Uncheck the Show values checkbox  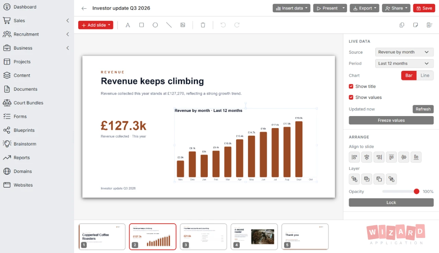[351, 97]
